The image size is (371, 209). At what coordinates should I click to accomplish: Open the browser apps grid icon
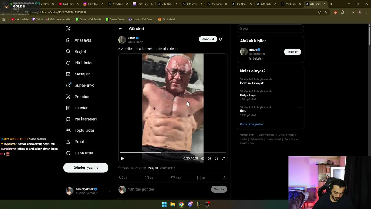[4, 19]
